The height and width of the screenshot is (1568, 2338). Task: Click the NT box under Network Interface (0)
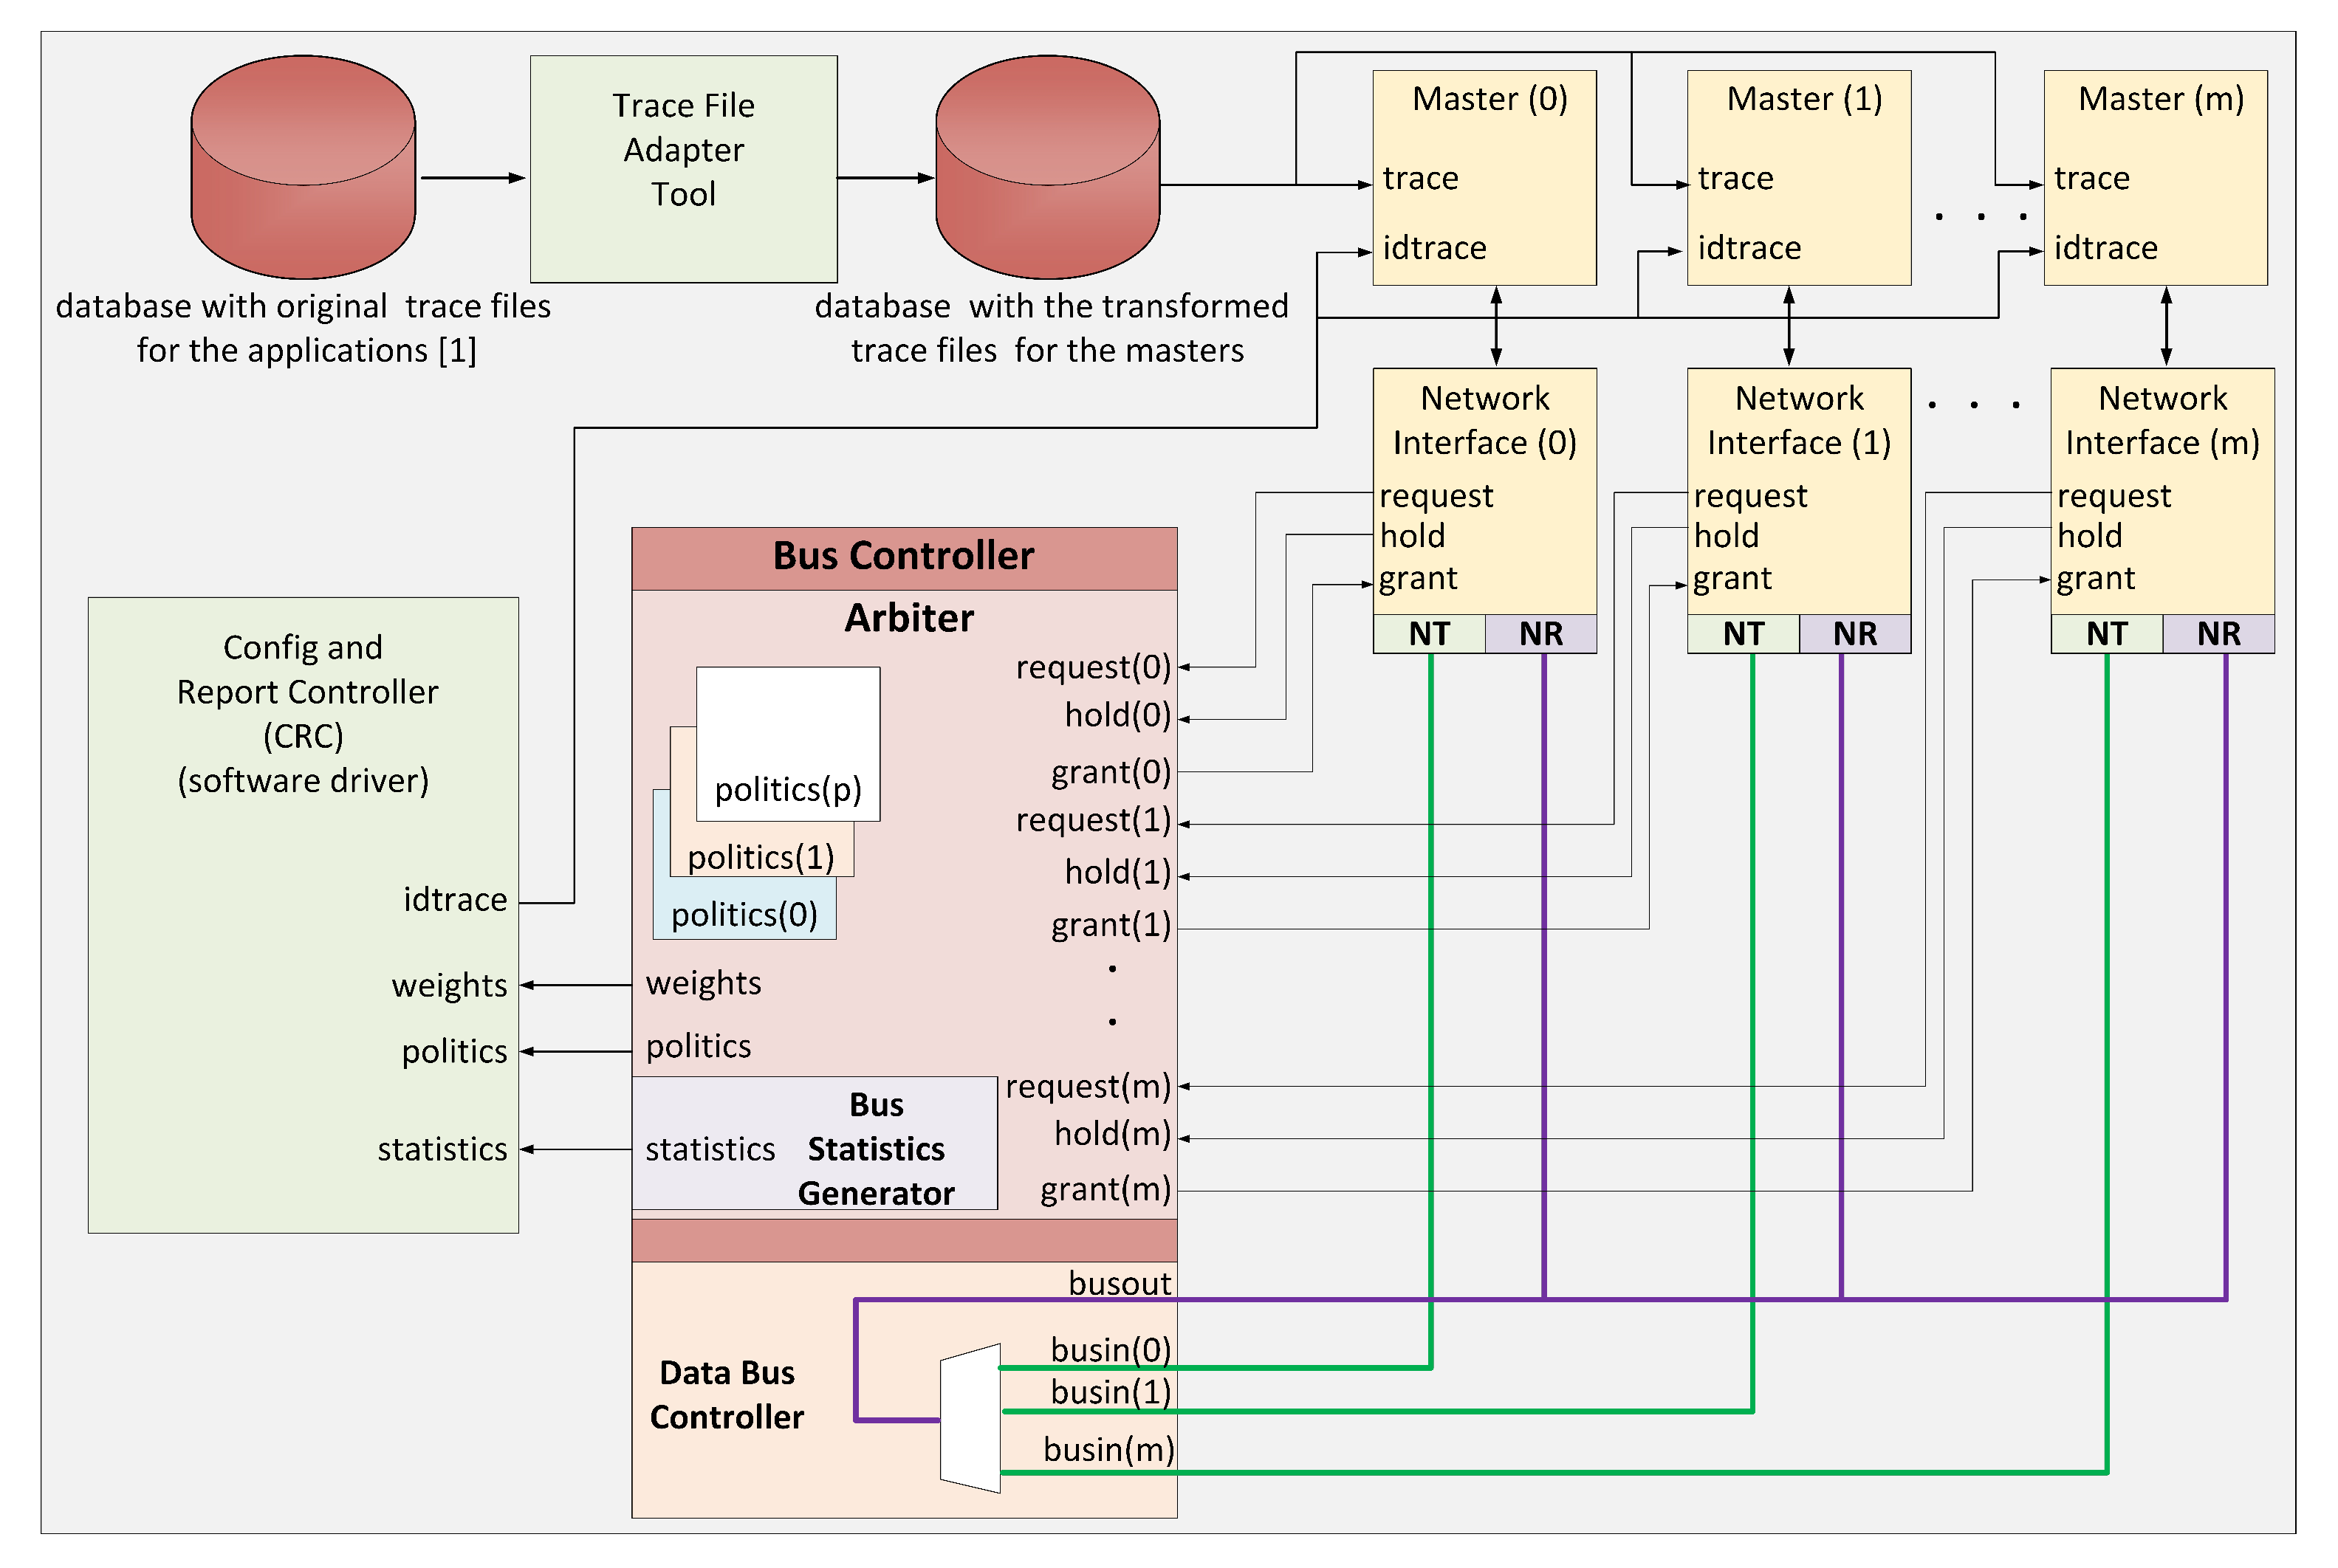1429,634
